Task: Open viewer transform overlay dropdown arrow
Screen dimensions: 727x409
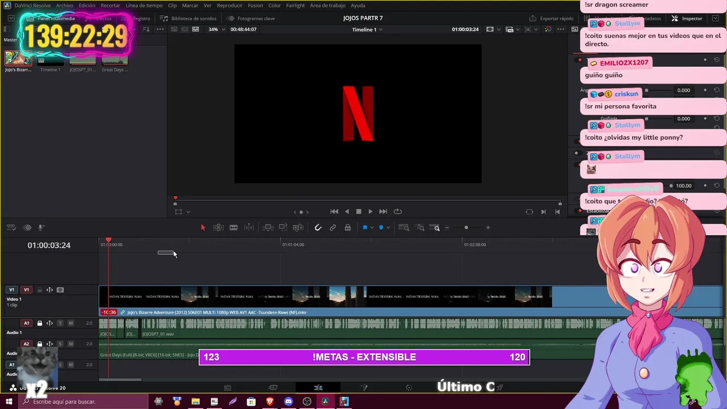Action: (x=188, y=212)
